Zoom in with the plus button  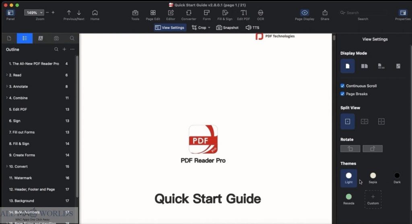[53, 12]
